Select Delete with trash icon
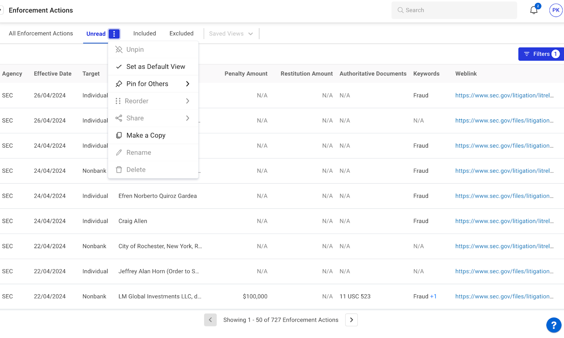Screen dimensions: 564x338 coord(136,170)
